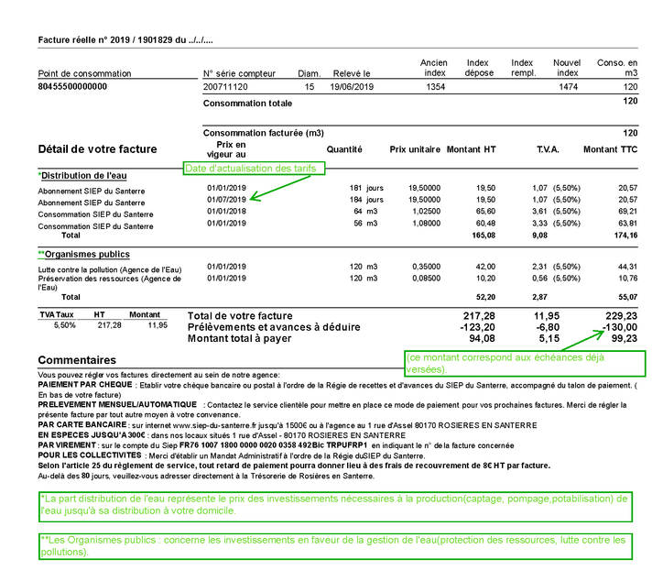Select the "Prélèvements et avances à déduire" label
The image size is (663, 581).
(274, 327)
